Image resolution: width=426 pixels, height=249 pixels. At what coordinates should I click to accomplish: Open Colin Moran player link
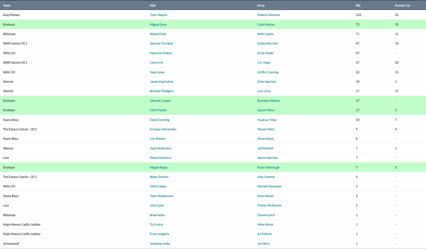point(266,24)
